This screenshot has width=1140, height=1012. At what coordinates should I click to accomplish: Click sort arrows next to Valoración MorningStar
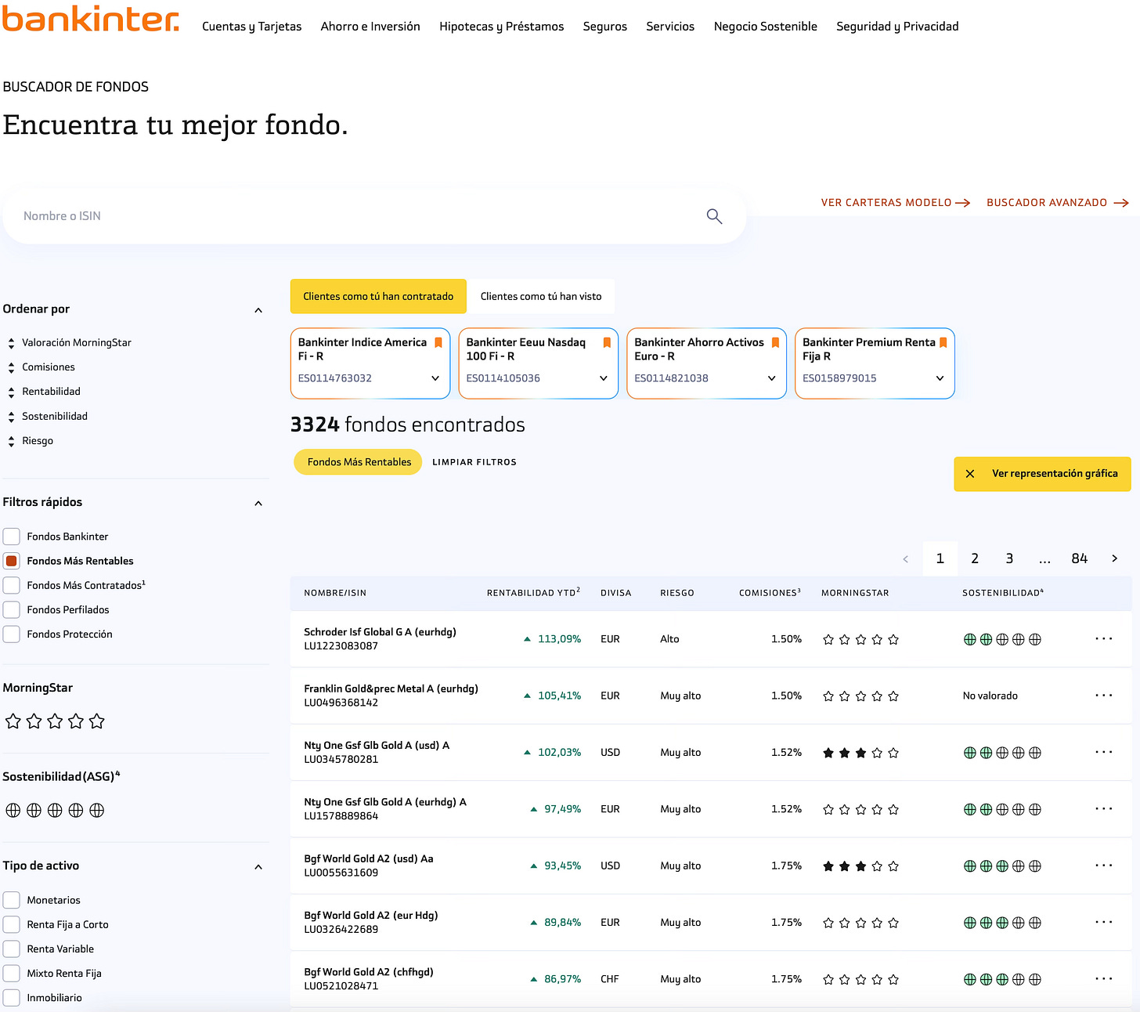pyautogui.click(x=11, y=343)
